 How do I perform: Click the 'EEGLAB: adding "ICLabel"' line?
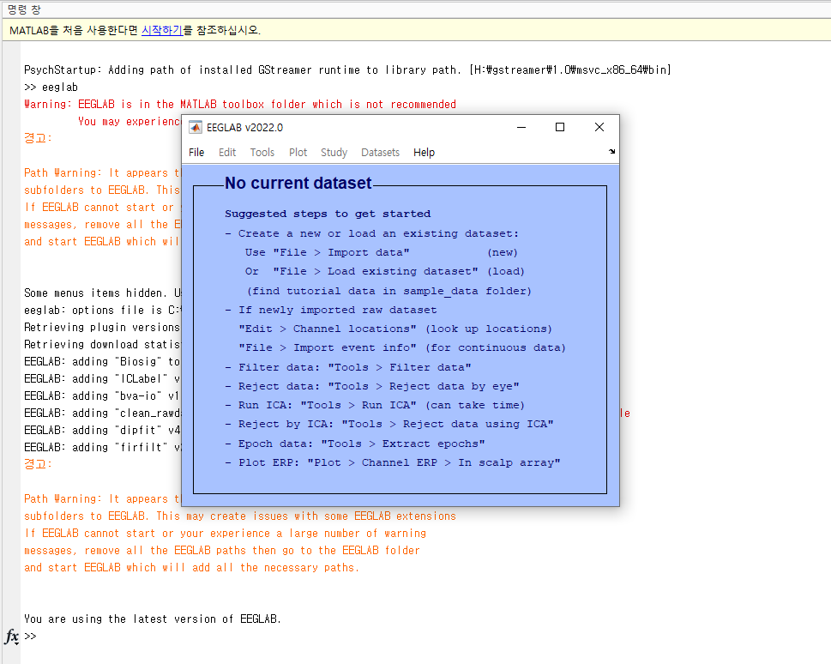102,378
